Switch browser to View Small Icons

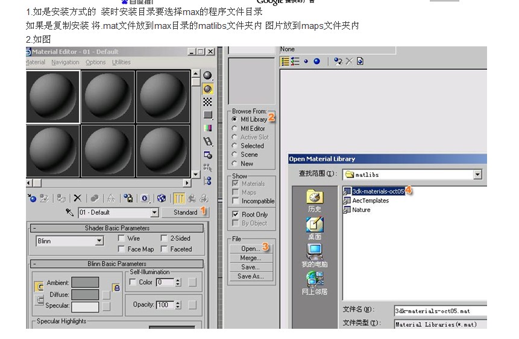(306, 61)
